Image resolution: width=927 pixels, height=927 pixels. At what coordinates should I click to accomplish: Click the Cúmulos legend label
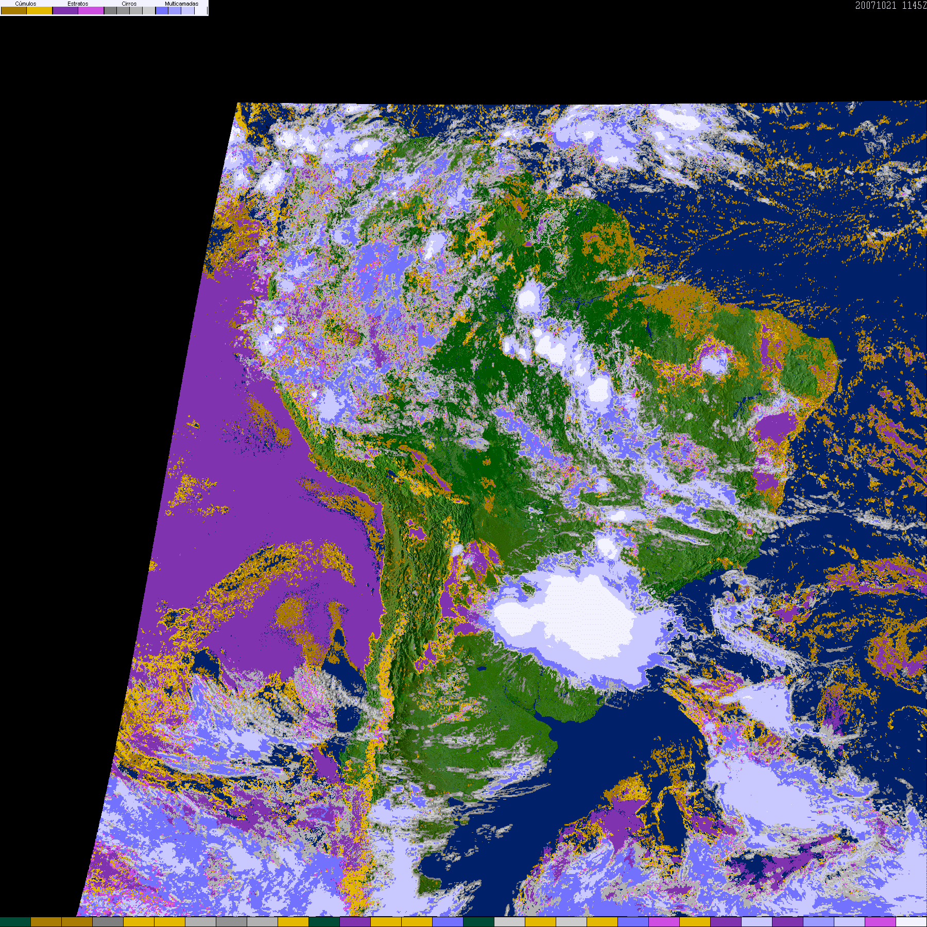pos(26,4)
